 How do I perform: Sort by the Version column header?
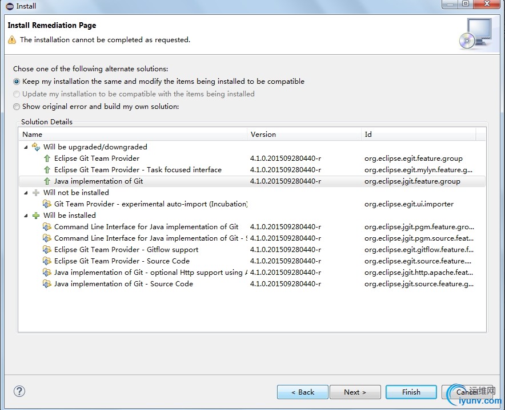tap(304, 135)
